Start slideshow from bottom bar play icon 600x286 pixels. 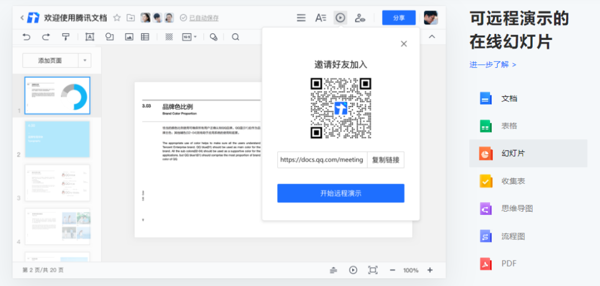pos(353,270)
